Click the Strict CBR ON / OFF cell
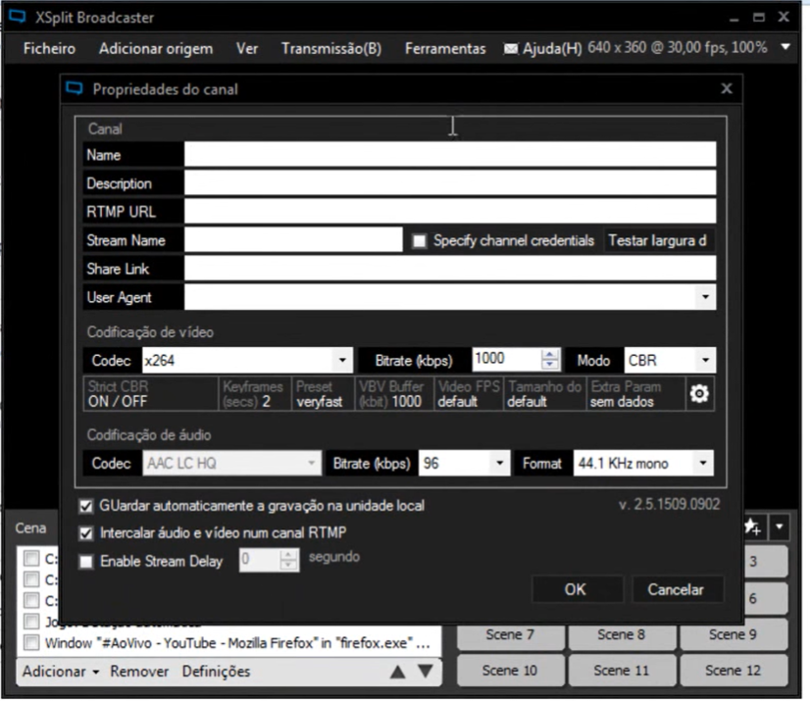The width and height of the screenshot is (810, 701). (151, 394)
